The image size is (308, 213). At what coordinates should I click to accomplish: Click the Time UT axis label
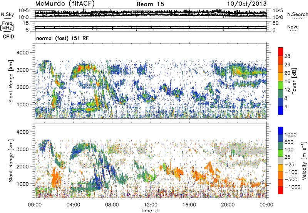[x=151, y=210]
